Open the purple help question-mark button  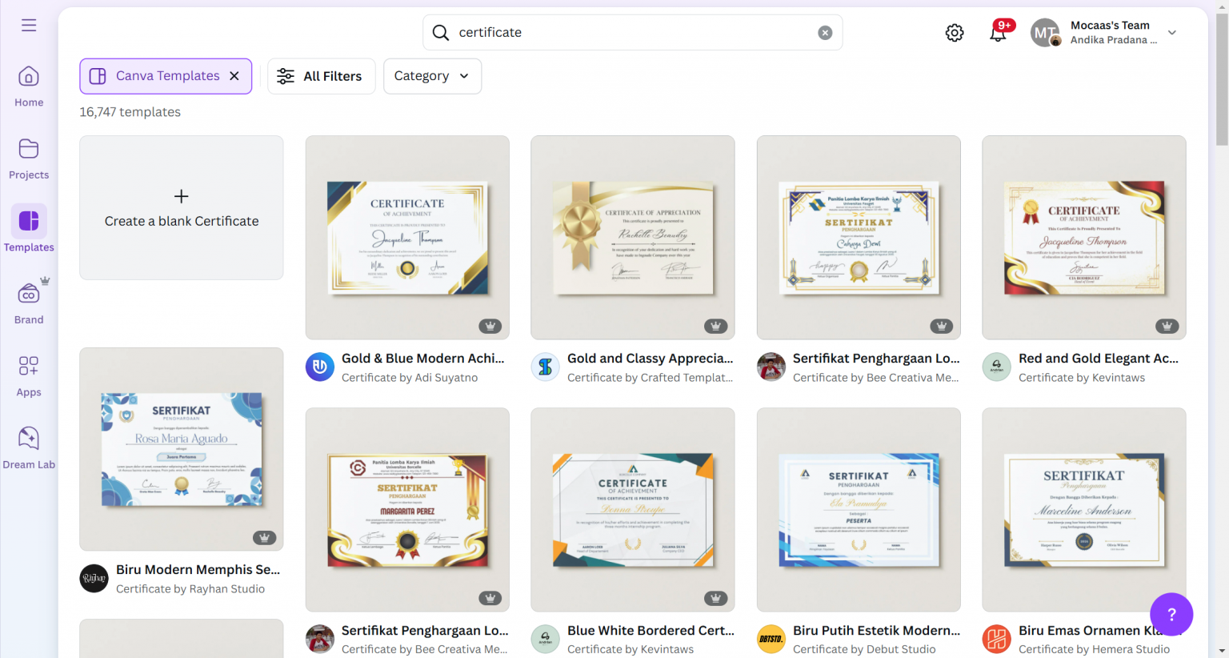(1171, 615)
